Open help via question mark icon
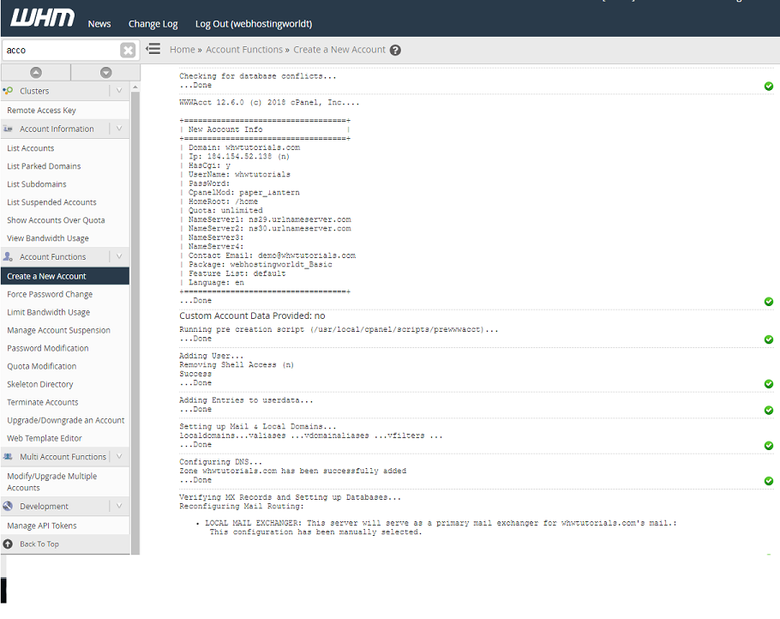This screenshot has width=780, height=619. click(x=395, y=51)
